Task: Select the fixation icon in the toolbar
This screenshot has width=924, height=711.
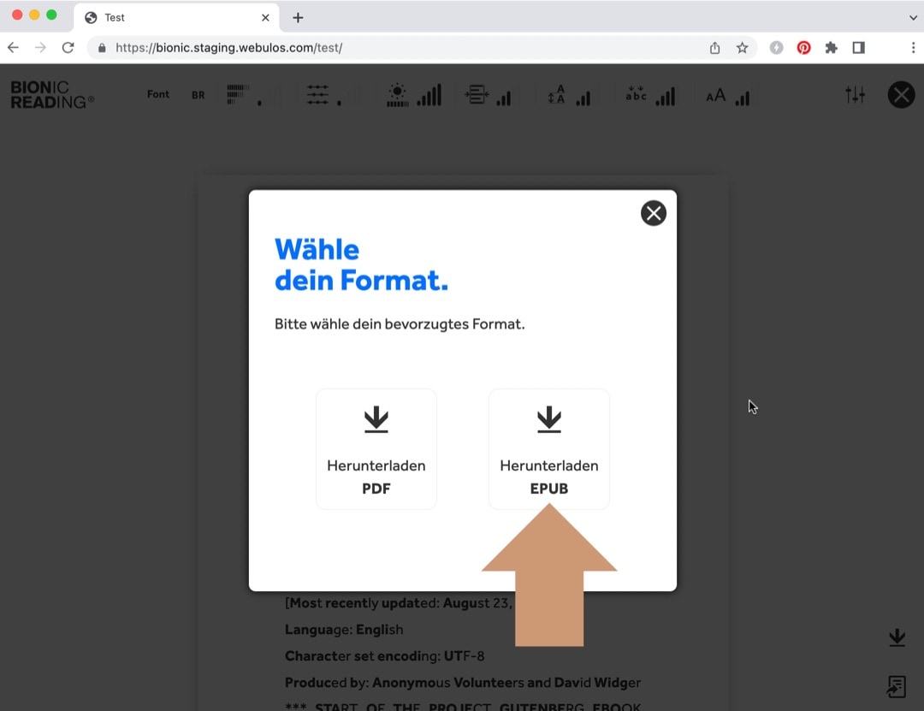Action: tap(238, 94)
